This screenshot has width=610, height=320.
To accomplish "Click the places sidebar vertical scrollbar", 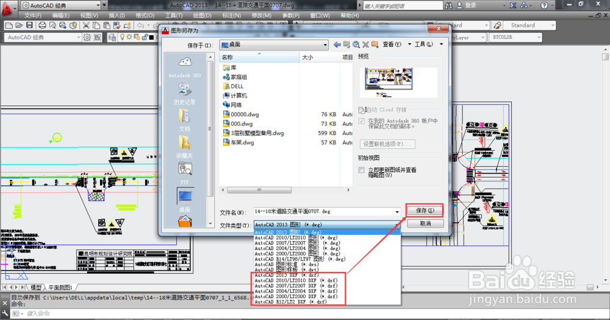I will tap(210, 141).
